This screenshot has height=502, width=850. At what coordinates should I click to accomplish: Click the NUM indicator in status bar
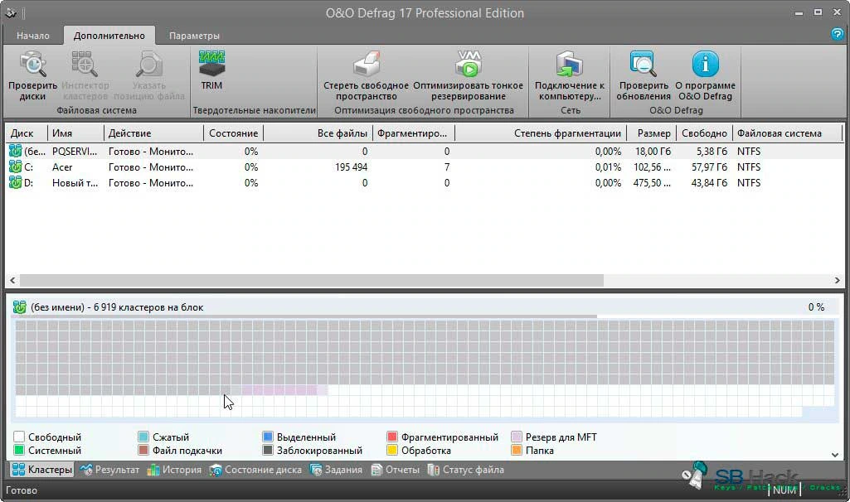[x=784, y=490]
